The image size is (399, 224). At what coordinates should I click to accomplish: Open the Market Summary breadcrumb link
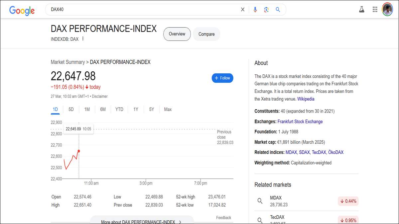click(x=68, y=62)
